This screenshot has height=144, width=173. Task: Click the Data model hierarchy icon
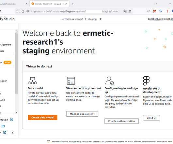click(33, 80)
